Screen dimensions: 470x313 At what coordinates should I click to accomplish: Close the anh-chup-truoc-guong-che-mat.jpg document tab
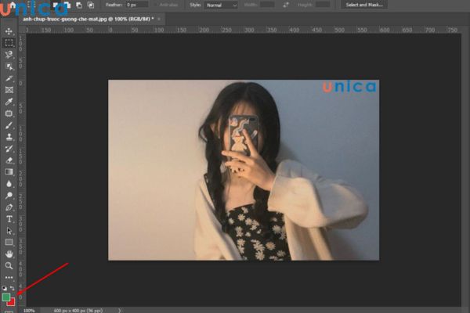[159, 19]
